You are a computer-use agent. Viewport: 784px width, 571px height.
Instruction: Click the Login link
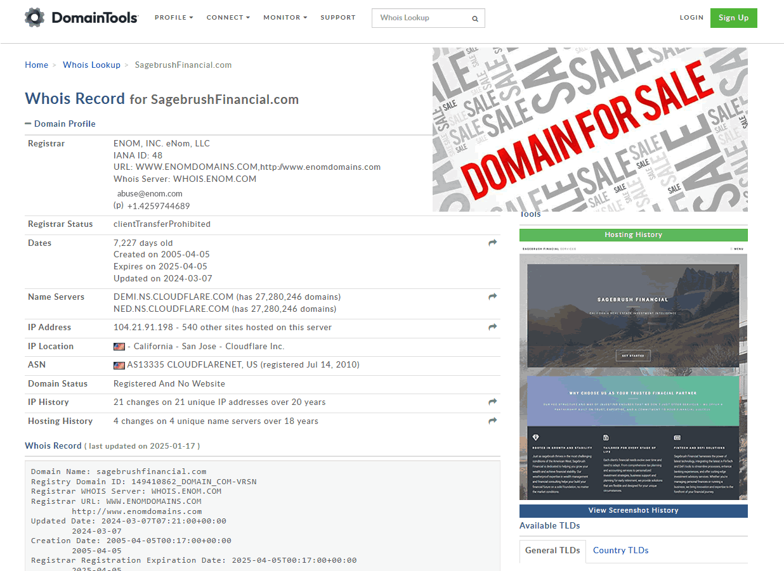click(x=691, y=18)
